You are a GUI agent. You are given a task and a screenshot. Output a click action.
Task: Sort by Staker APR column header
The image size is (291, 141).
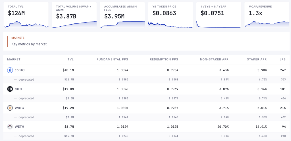pyautogui.click(x=257, y=60)
